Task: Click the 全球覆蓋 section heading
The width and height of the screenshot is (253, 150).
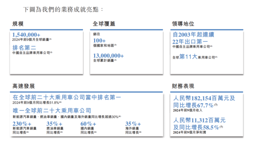Action: point(104,24)
